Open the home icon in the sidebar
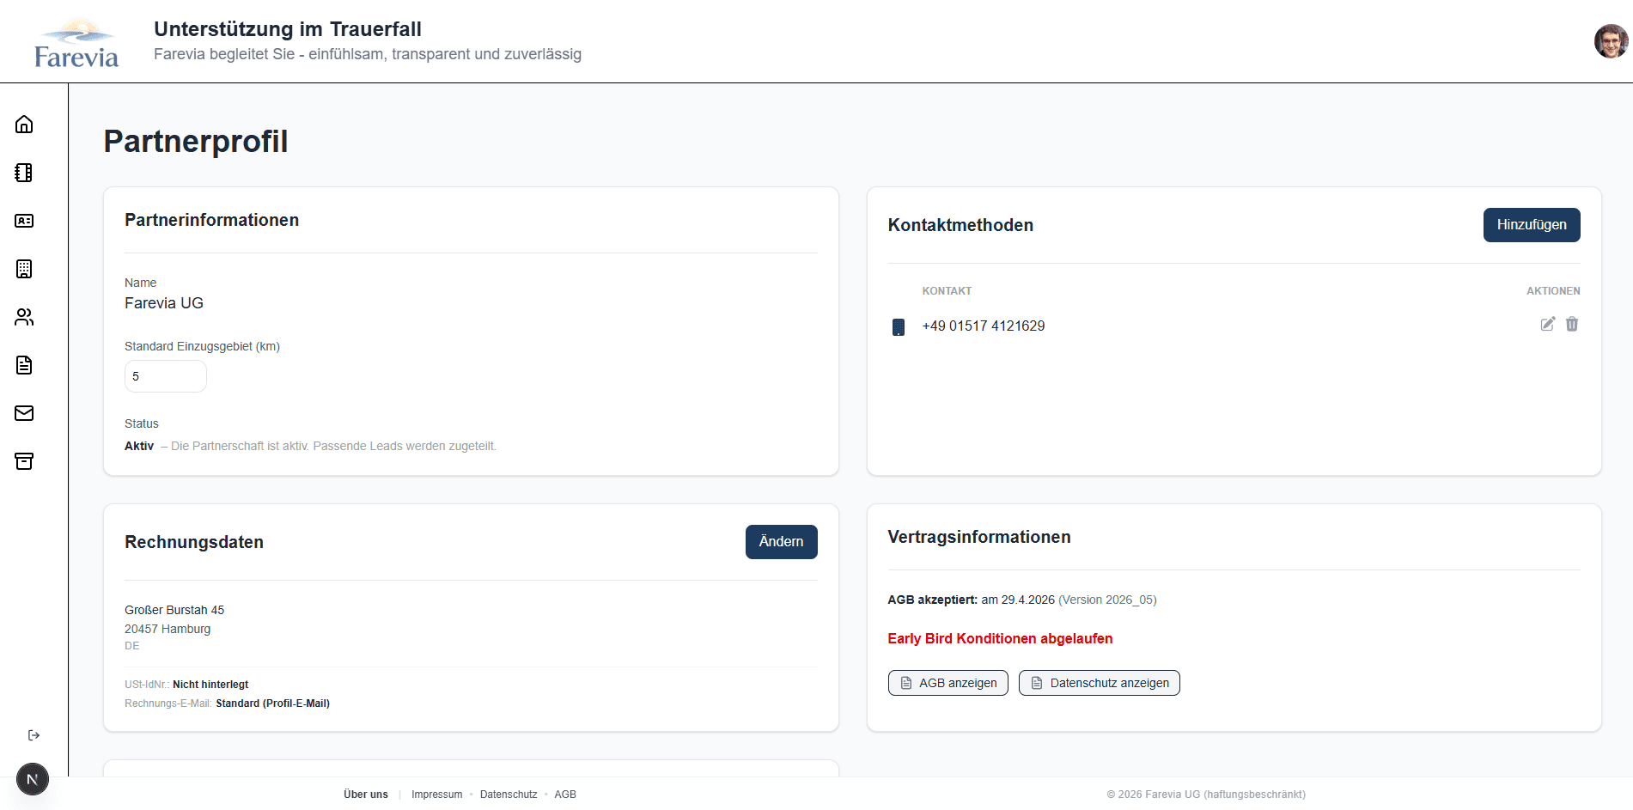The image size is (1633, 810). (24, 125)
